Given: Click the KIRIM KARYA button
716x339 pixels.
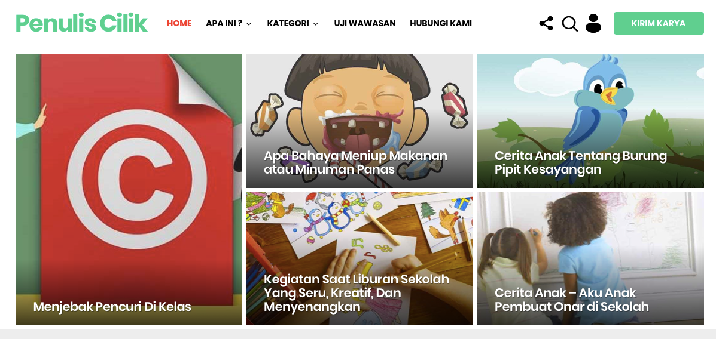Looking at the screenshot, I should tap(659, 23).
